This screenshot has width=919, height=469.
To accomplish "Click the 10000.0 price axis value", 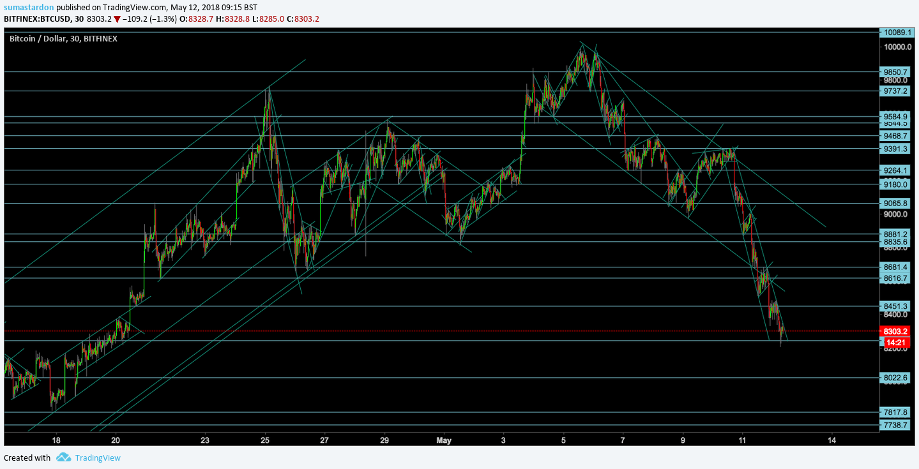I will (x=897, y=47).
